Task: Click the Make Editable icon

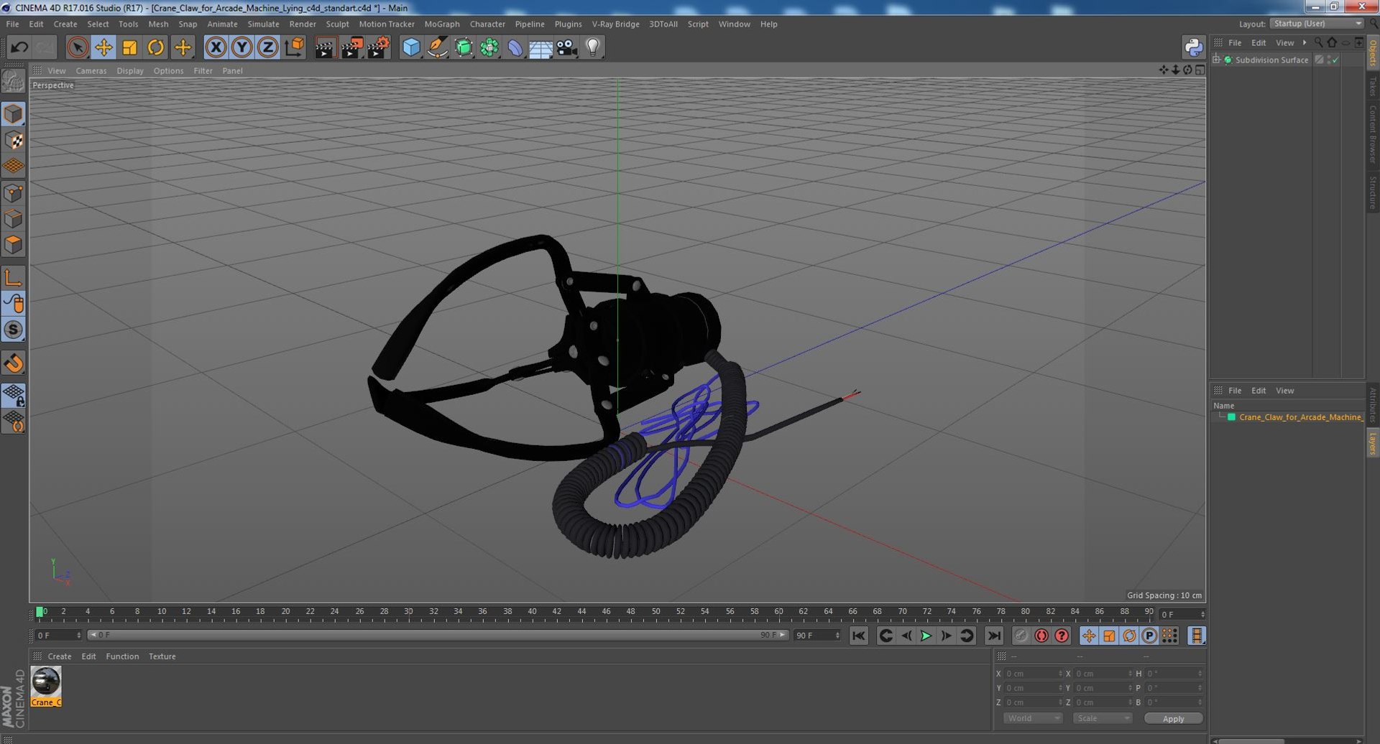Action: [13, 82]
